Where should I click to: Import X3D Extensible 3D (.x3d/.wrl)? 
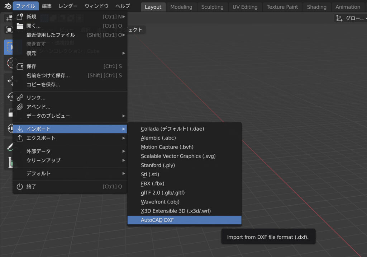[x=185, y=211]
